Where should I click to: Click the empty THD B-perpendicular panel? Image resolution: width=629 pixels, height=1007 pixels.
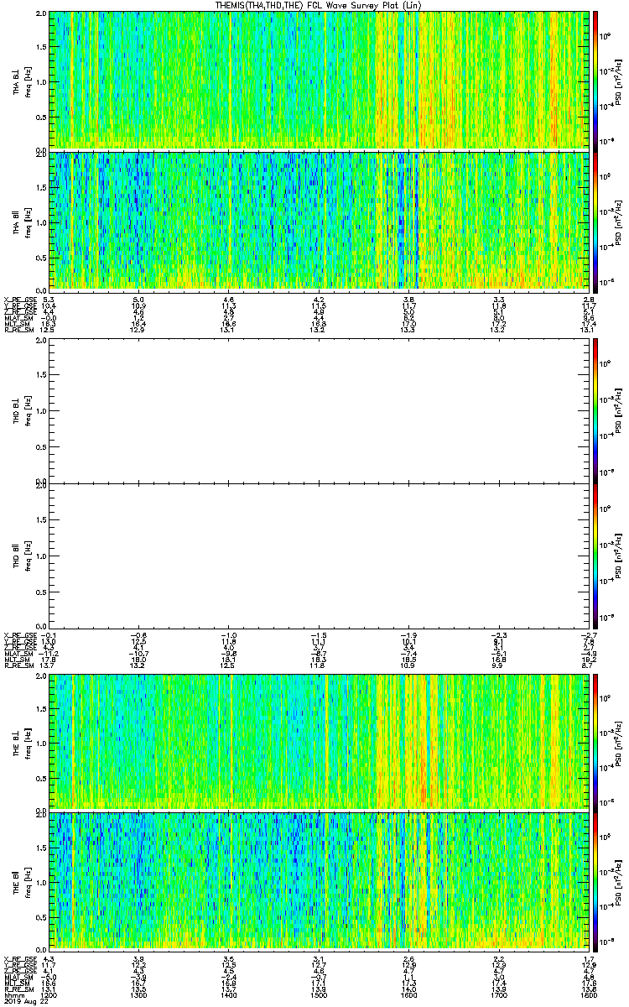pyautogui.click(x=319, y=410)
